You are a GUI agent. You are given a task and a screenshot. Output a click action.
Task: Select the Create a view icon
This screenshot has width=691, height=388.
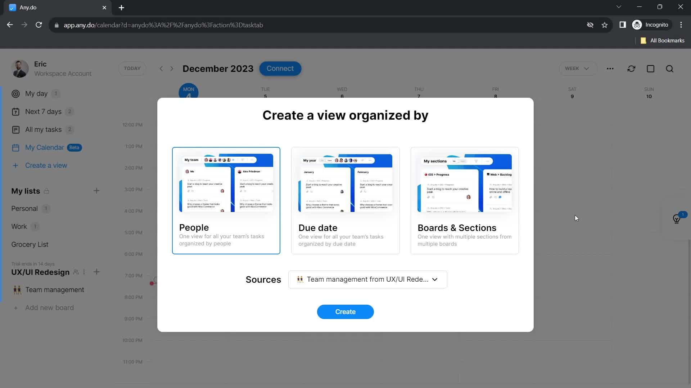(15, 165)
